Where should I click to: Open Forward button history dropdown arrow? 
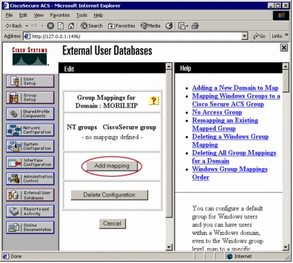(x=42, y=26)
